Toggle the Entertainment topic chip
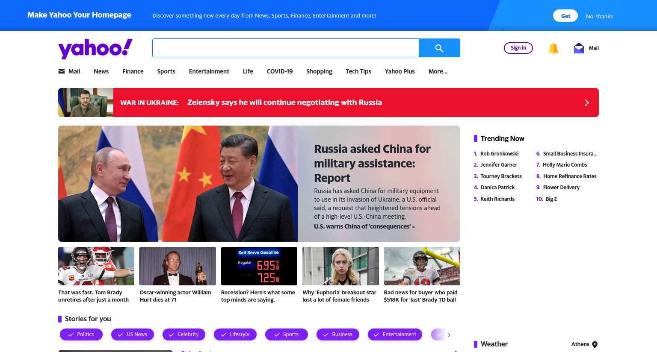 point(395,334)
